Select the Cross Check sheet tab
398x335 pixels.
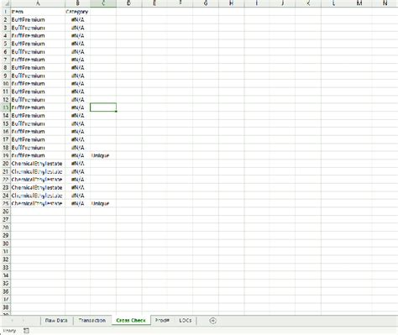click(x=131, y=321)
